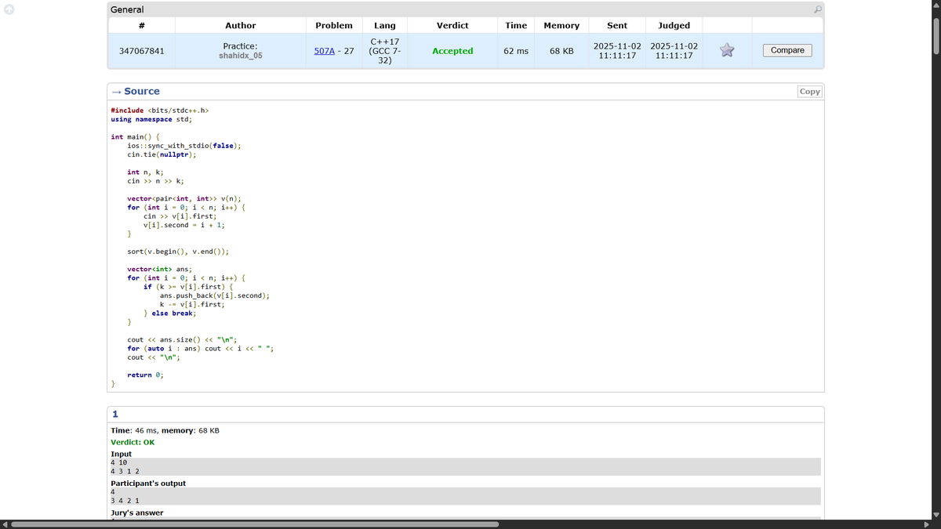
Task: Click the Sent column header
Action: (x=617, y=26)
